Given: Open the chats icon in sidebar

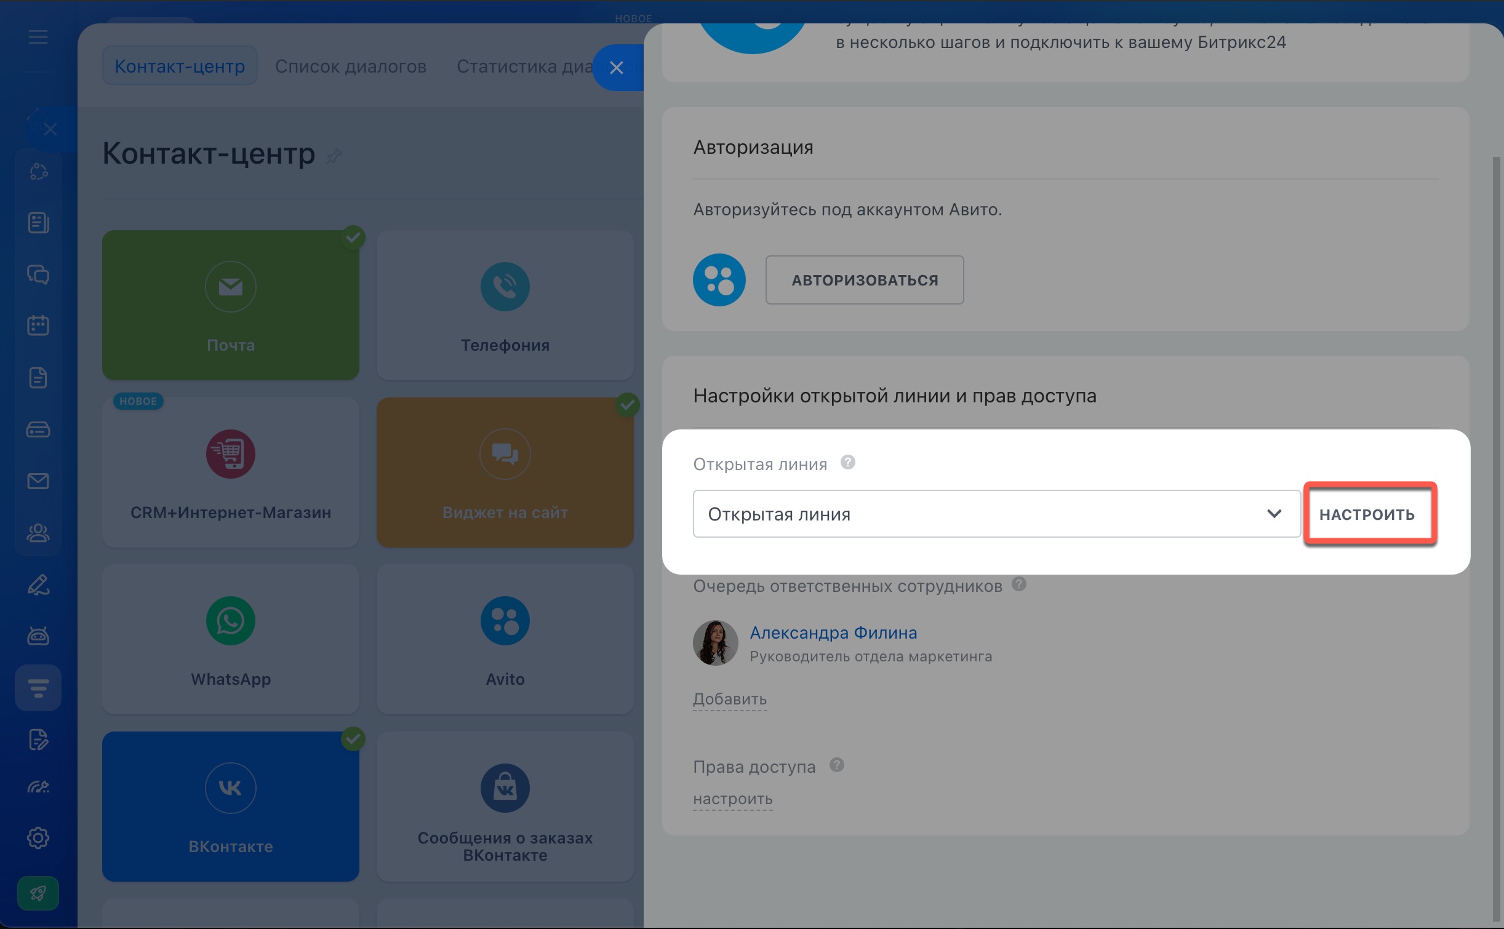Looking at the screenshot, I should click(x=38, y=274).
